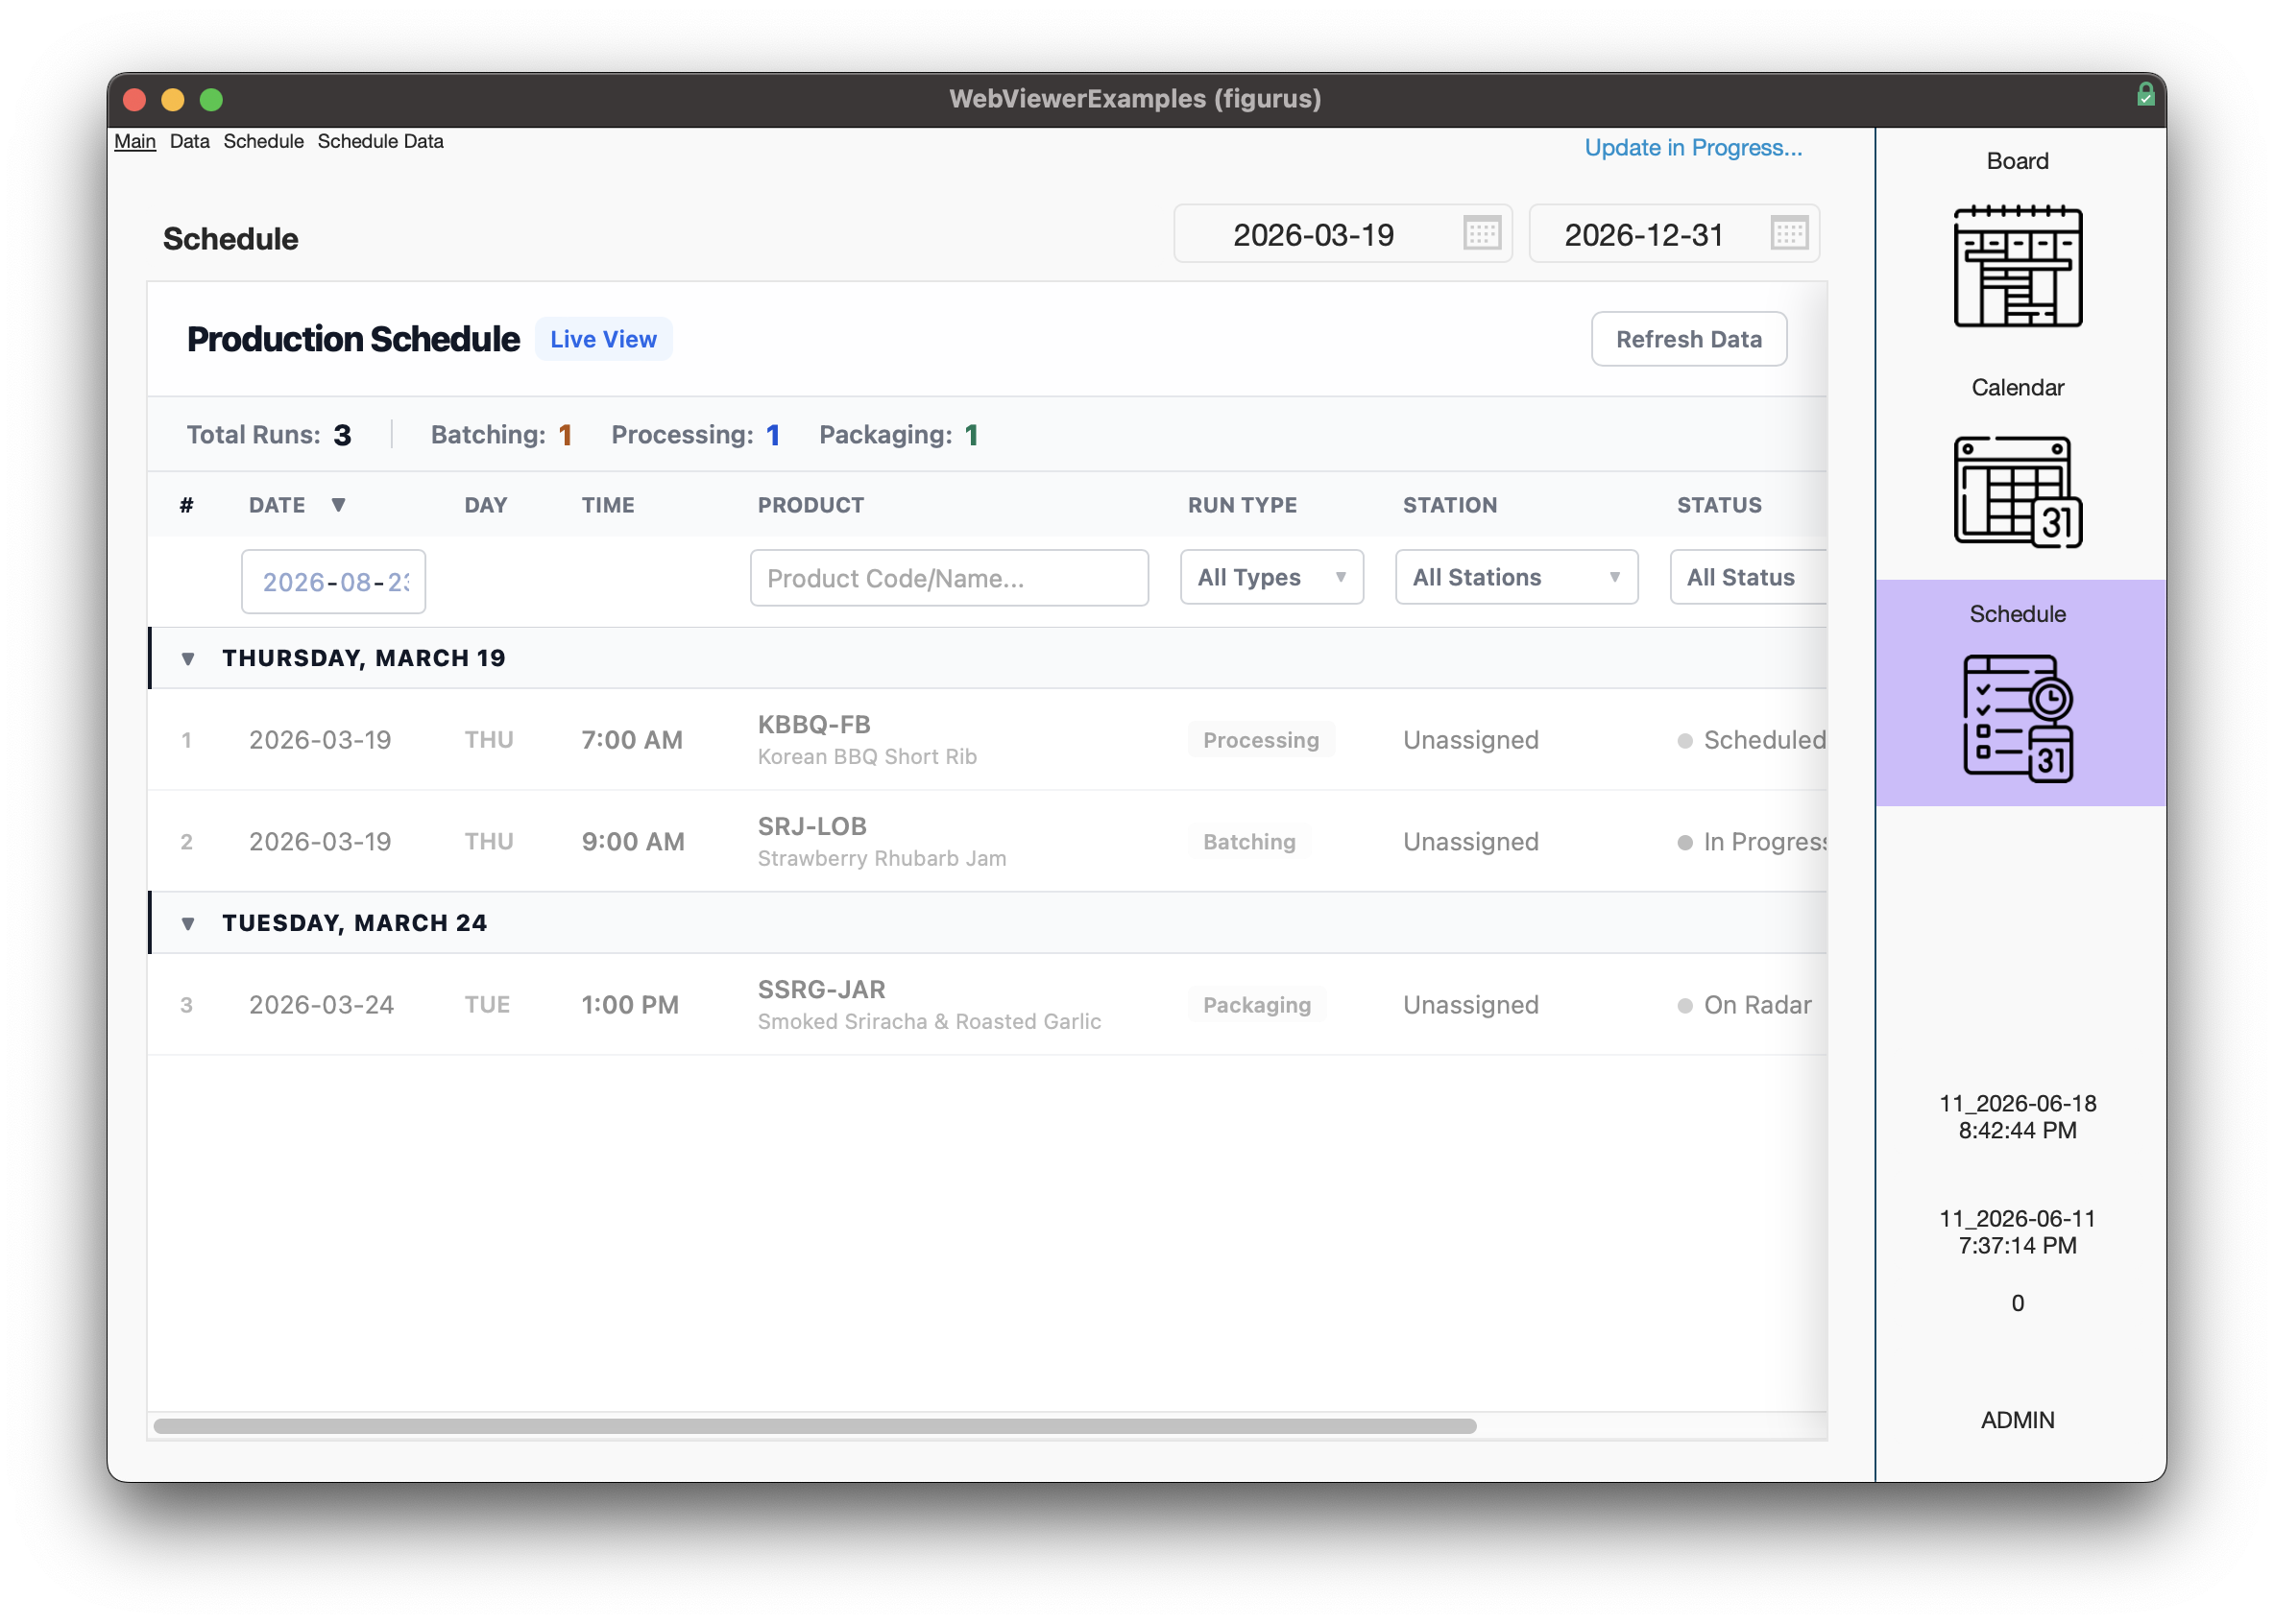Select the KBBQ-FB product row
Screen dimensions: 2274x1624
pyautogui.click(x=986, y=740)
